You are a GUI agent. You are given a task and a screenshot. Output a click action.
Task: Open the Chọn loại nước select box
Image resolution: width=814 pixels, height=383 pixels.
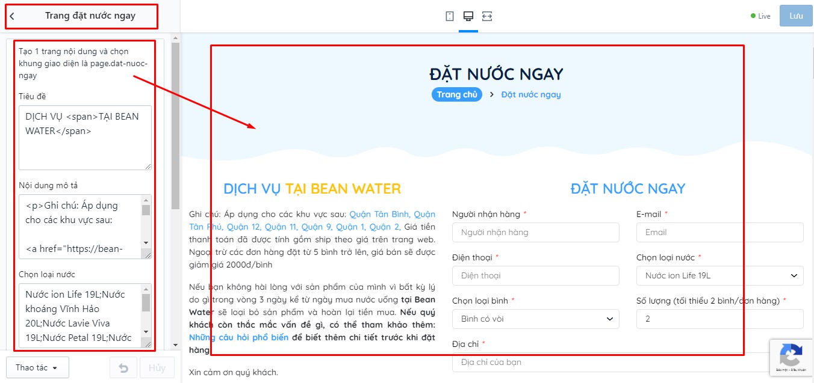coord(719,276)
